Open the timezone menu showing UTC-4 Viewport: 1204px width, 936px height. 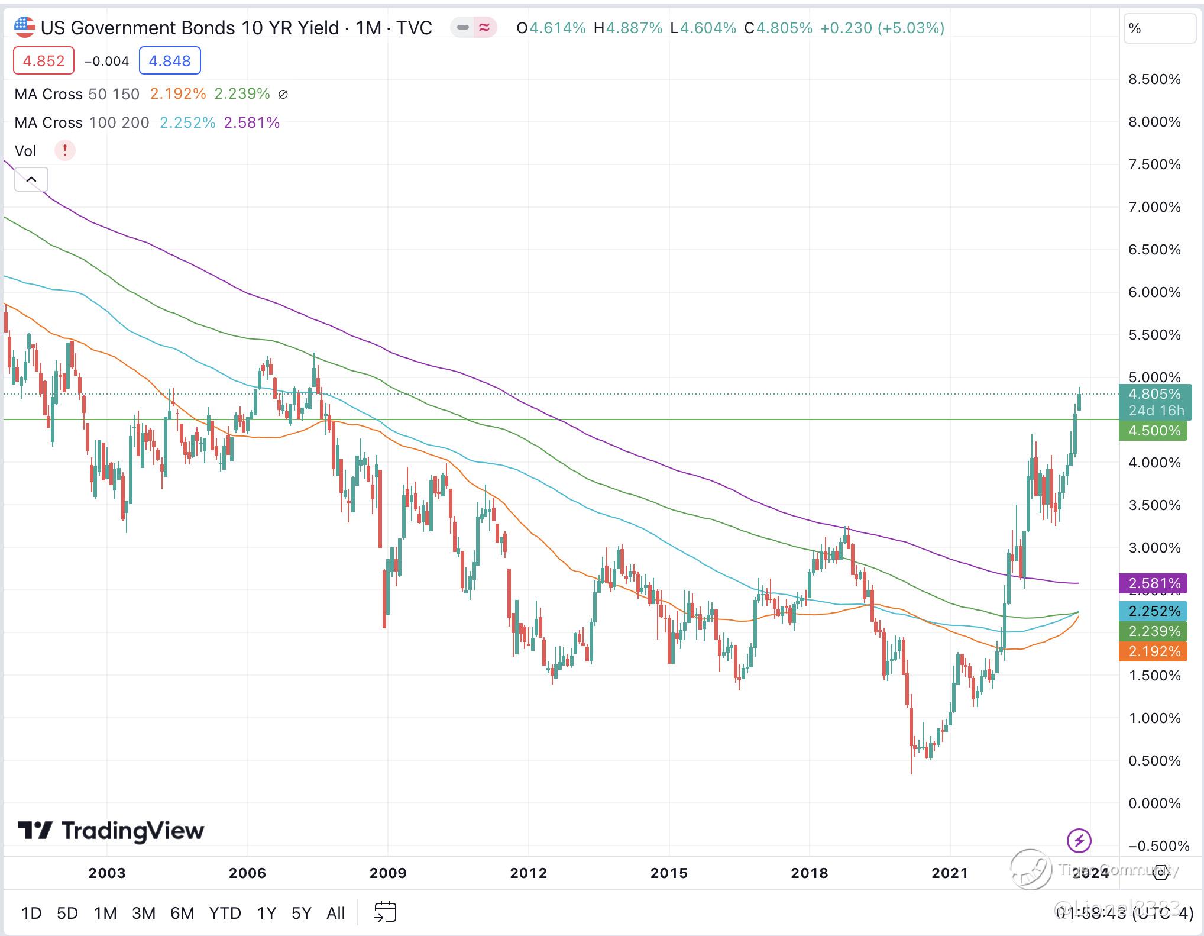(1124, 913)
